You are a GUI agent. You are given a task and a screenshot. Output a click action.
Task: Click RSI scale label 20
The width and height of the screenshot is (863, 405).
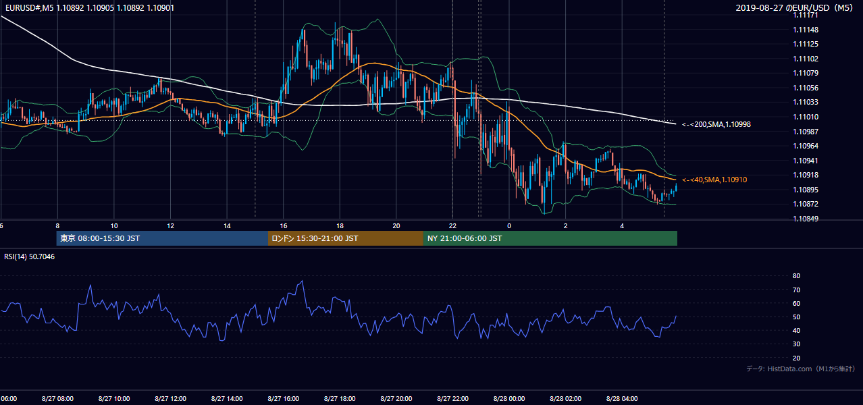click(x=796, y=358)
